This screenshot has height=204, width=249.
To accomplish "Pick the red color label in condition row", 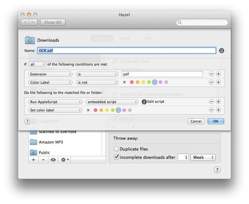I will pos(131,82).
